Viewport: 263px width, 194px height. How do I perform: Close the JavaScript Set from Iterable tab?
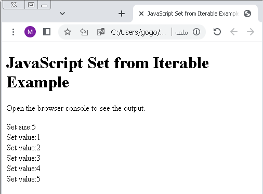[x=141, y=14]
